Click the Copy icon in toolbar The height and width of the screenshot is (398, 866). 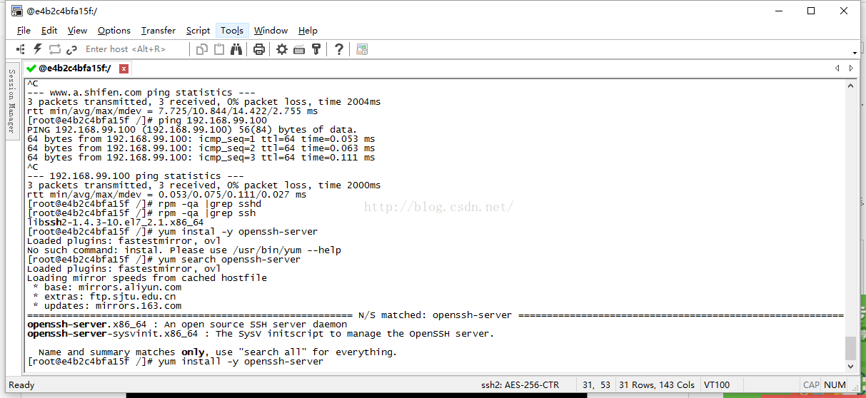point(202,49)
